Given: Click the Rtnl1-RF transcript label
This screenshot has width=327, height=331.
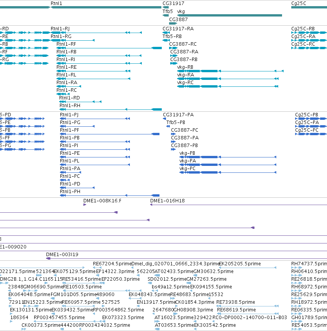Looking at the screenshot, I should pyautogui.click(x=66, y=44).
